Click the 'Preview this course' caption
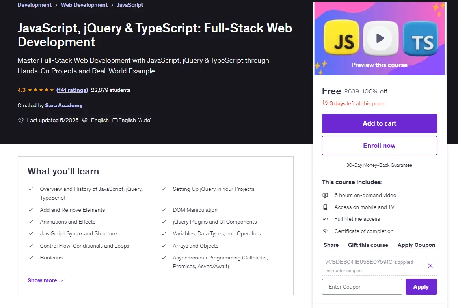458x308 pixels. coord(379,65)
